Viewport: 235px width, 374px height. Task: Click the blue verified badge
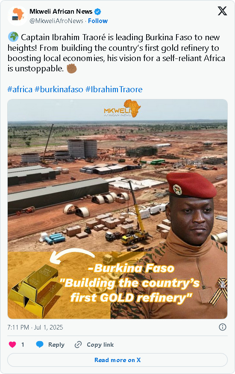pos(98,12)
